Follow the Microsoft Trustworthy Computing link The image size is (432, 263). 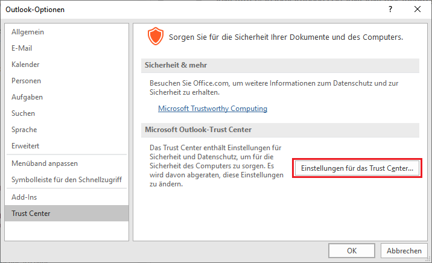(x=212, y=109)
